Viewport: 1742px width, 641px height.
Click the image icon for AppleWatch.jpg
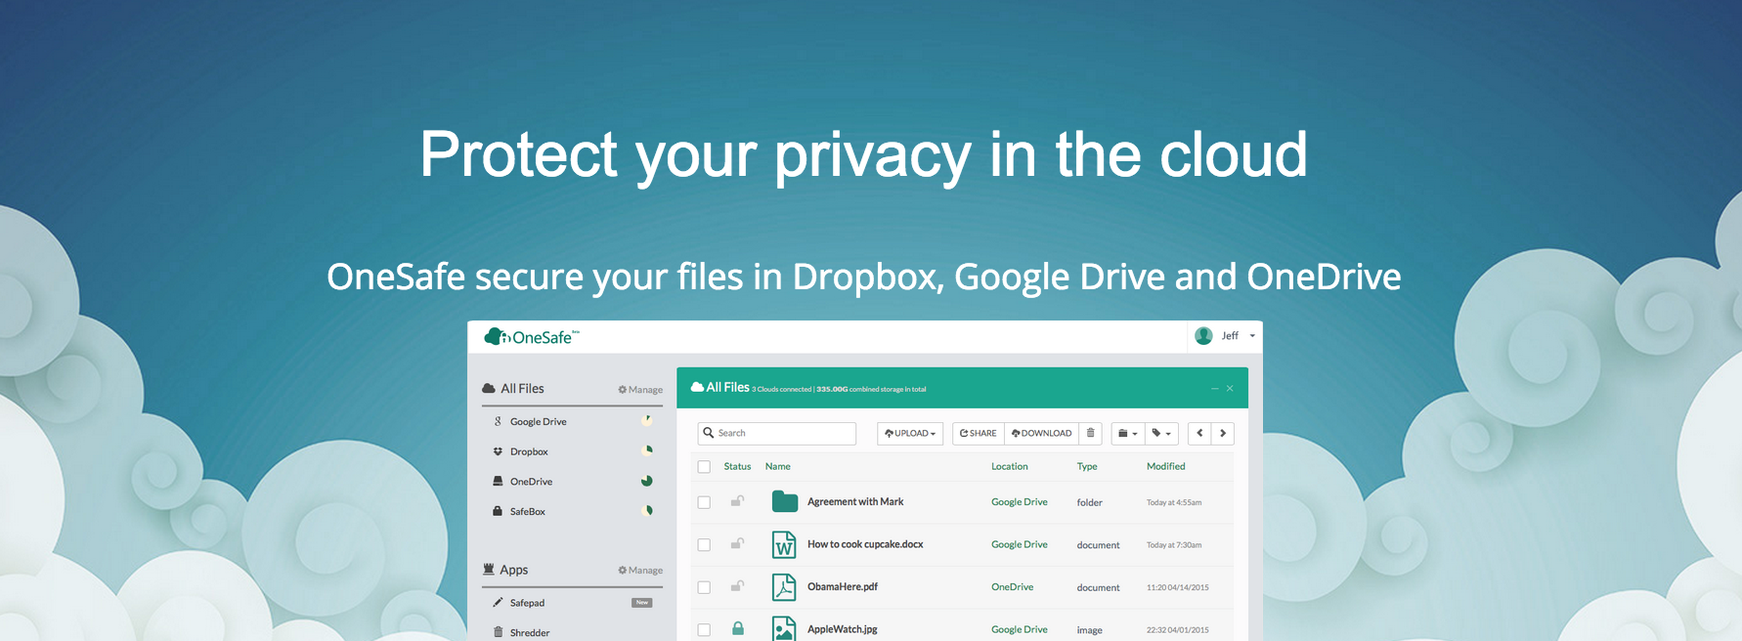point(784,628)
